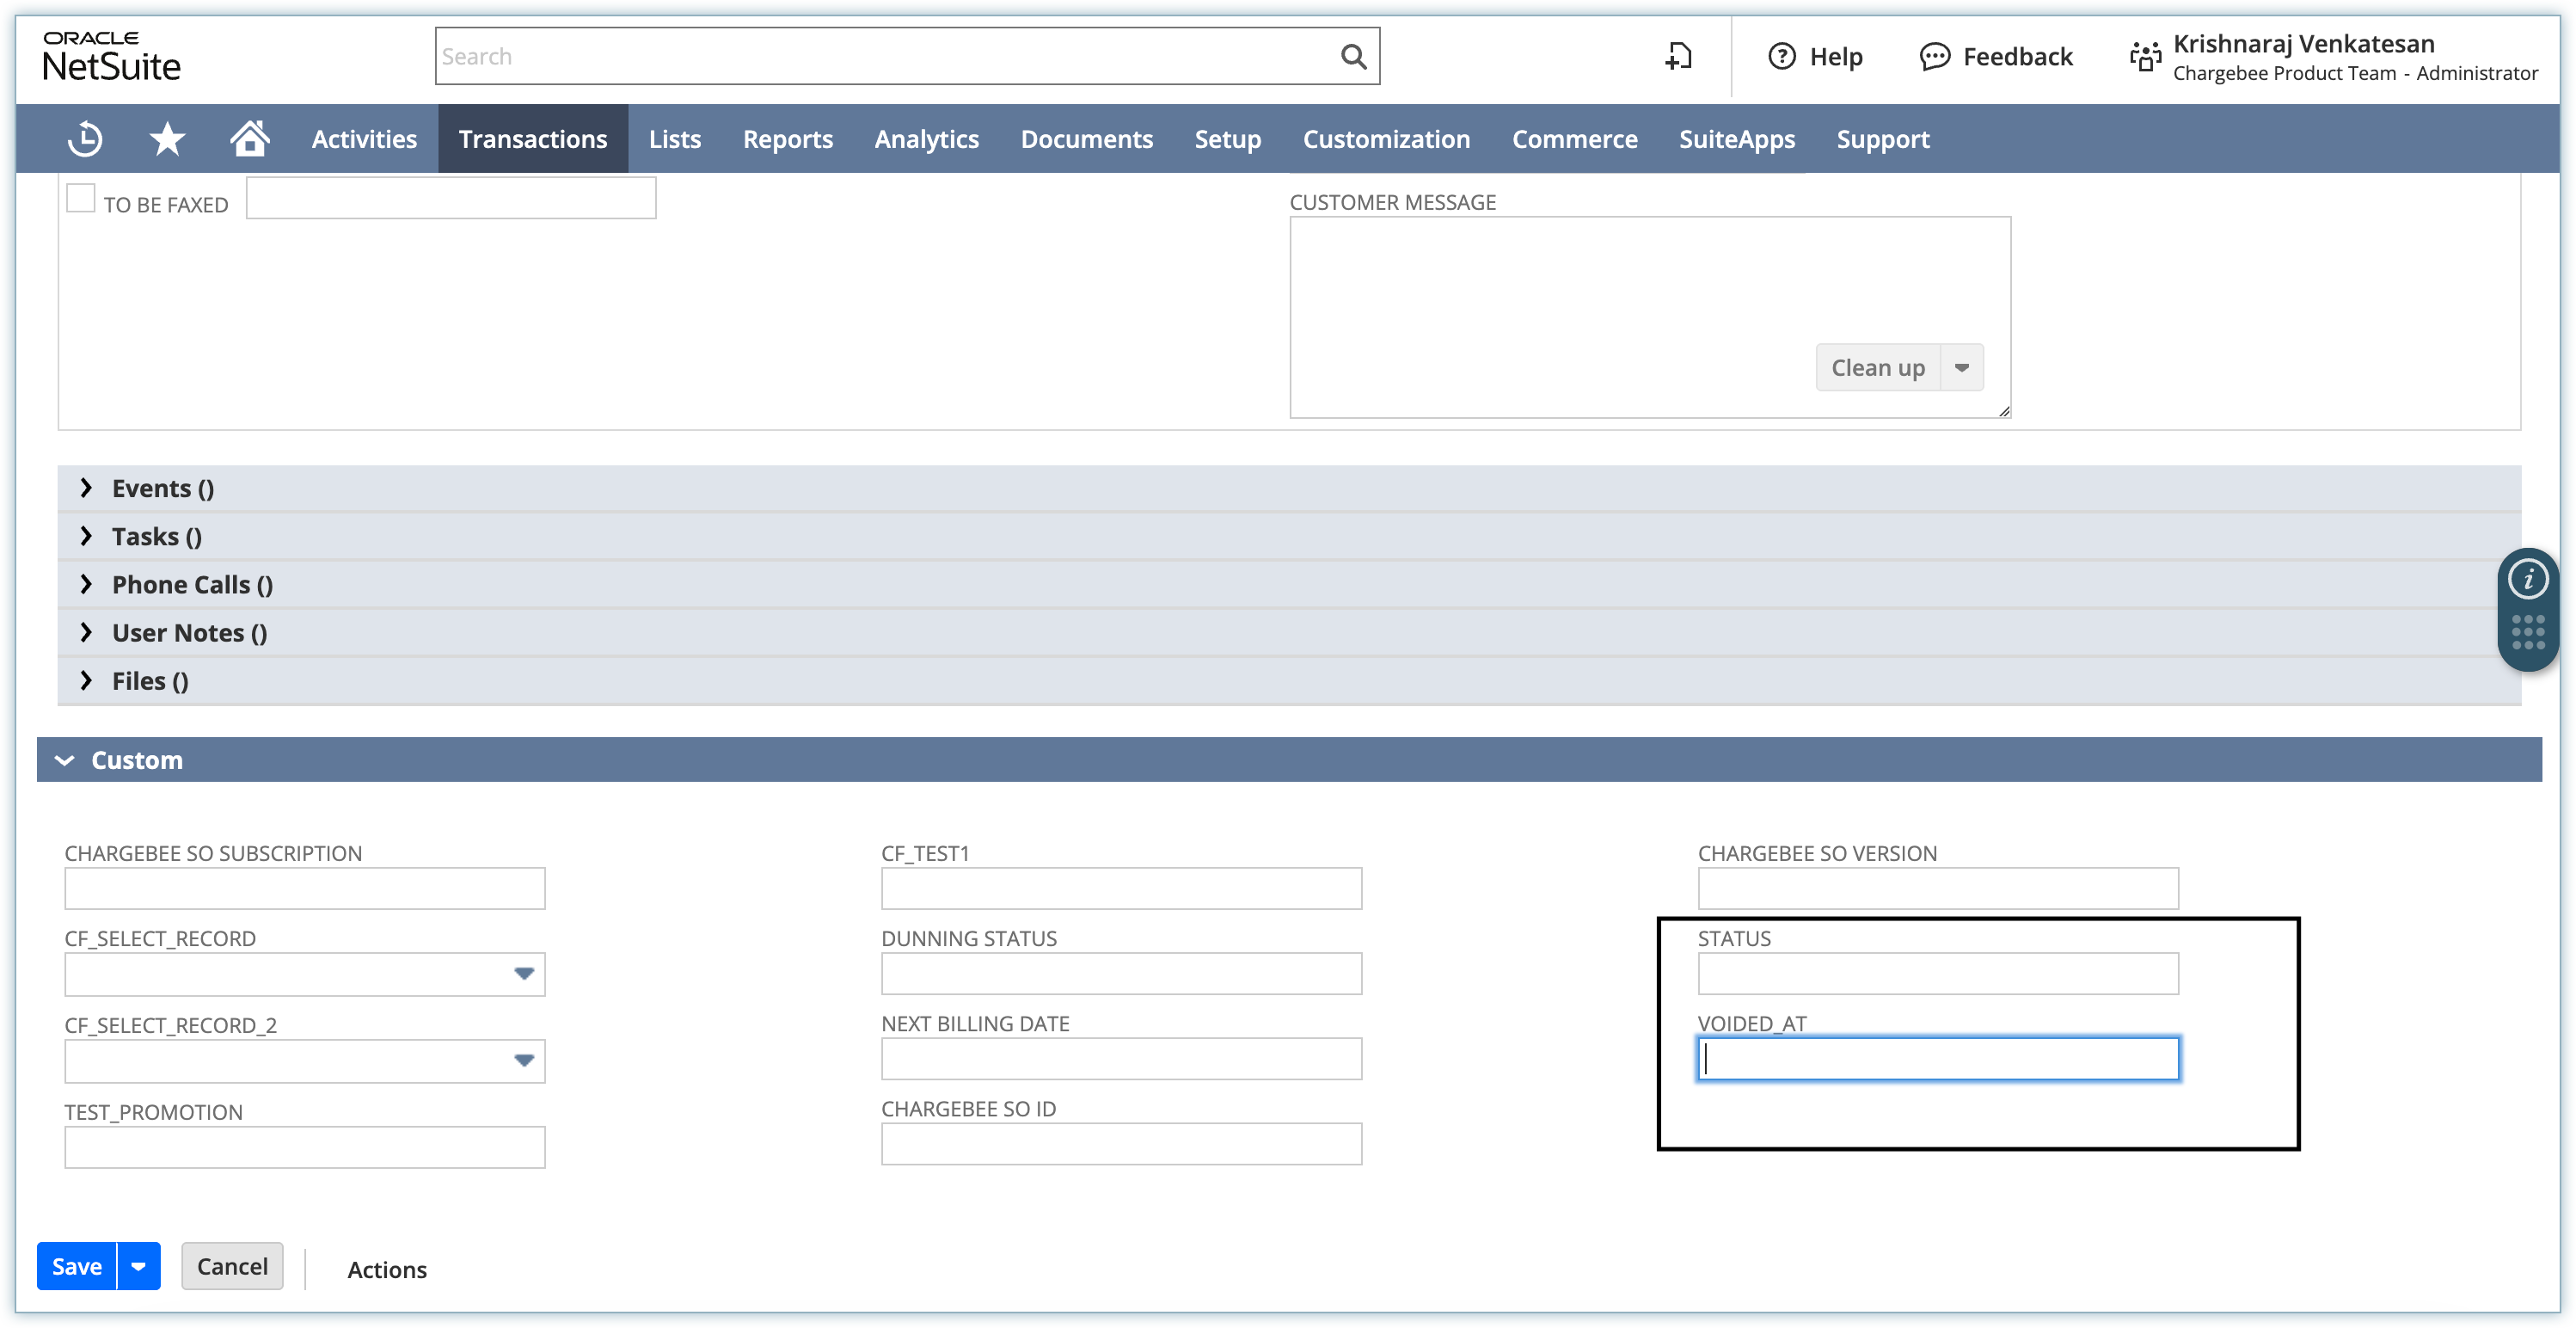Click into the Customer Message text area
Viewport: 2576px width, 1328px height.
pos(1650,317)
